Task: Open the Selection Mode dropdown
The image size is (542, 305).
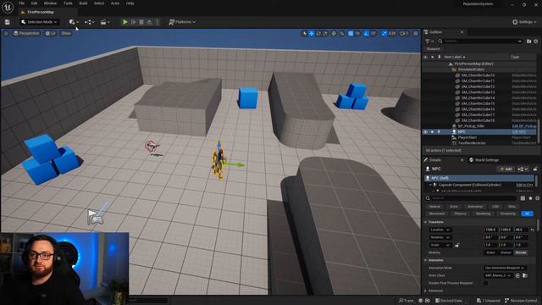Action: click(39, 22)
